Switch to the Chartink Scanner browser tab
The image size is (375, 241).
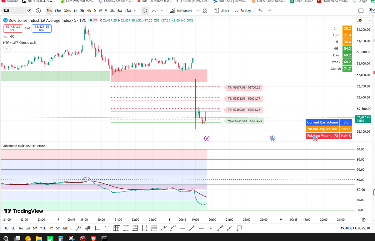tap(116, 1)
